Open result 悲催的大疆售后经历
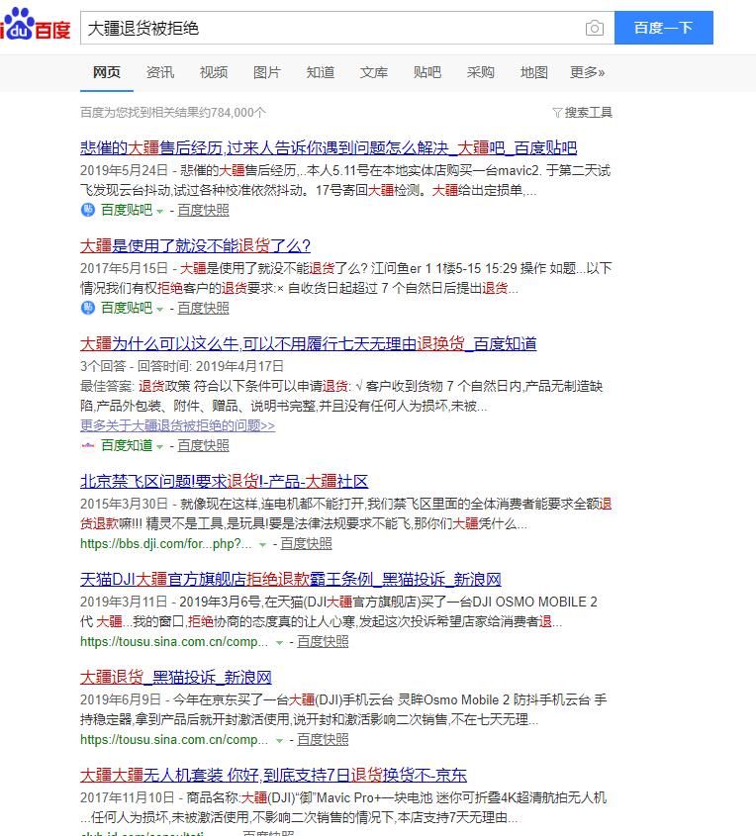Viewport: 756px width, 836px height. coord(329,147)
